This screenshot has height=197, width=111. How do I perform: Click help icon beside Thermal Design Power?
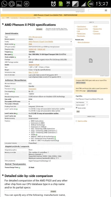pyautogui.click(x=19, y=167)
